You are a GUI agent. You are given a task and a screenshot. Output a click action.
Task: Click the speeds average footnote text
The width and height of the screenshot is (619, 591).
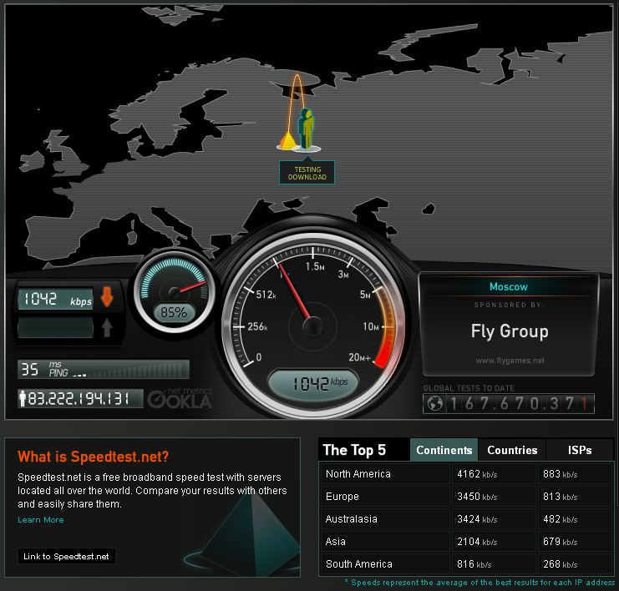point(479,583)
